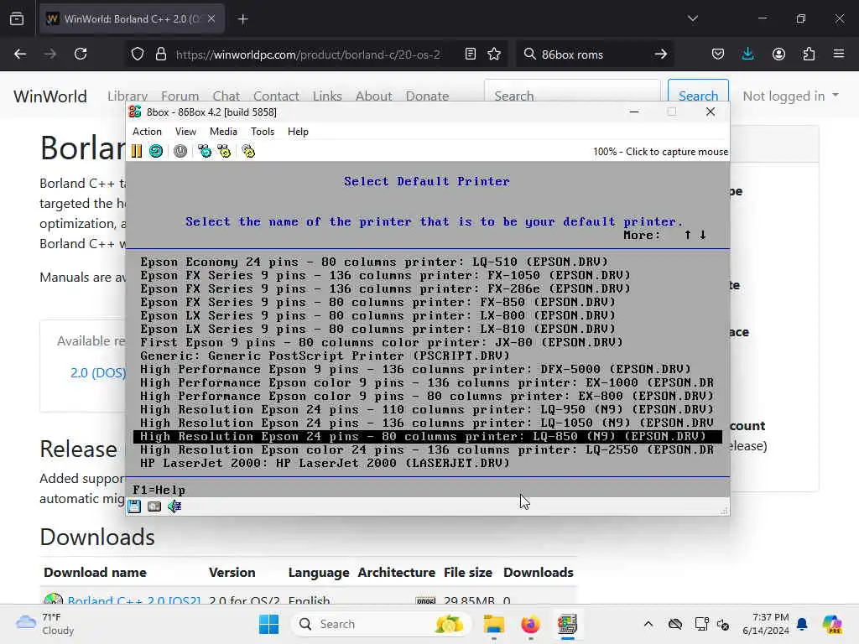Send Ctrl+Alt+Esc via toolbar icon
This screenshot has height=644, width=859.
[x=224, y=151]
